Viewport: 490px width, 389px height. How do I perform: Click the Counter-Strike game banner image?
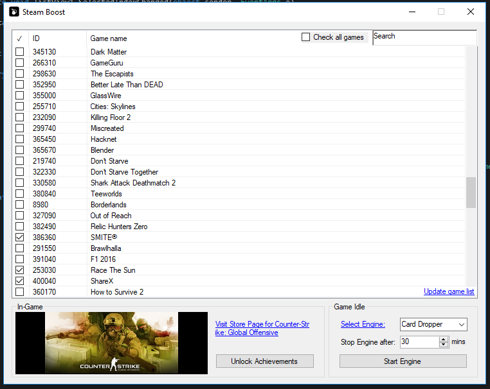pyautogui.click(x=111, y=343)
